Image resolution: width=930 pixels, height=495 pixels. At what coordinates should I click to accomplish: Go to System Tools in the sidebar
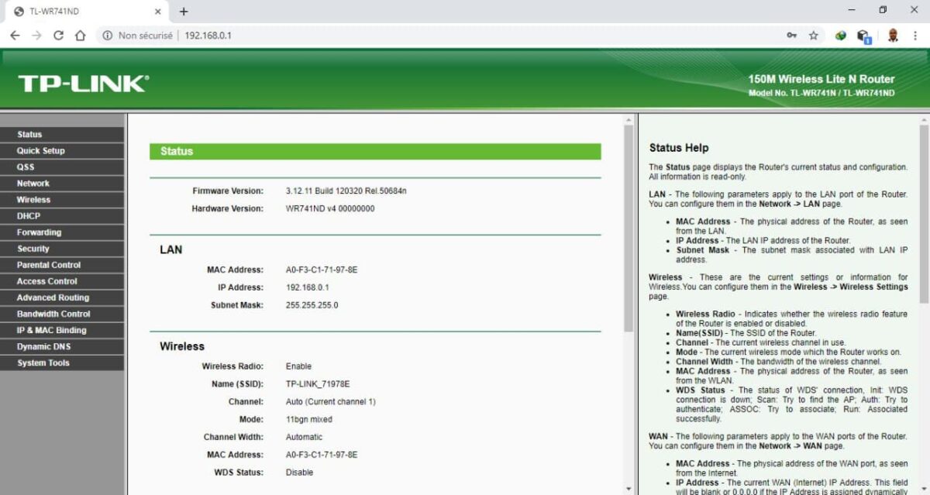click(43, 363)
